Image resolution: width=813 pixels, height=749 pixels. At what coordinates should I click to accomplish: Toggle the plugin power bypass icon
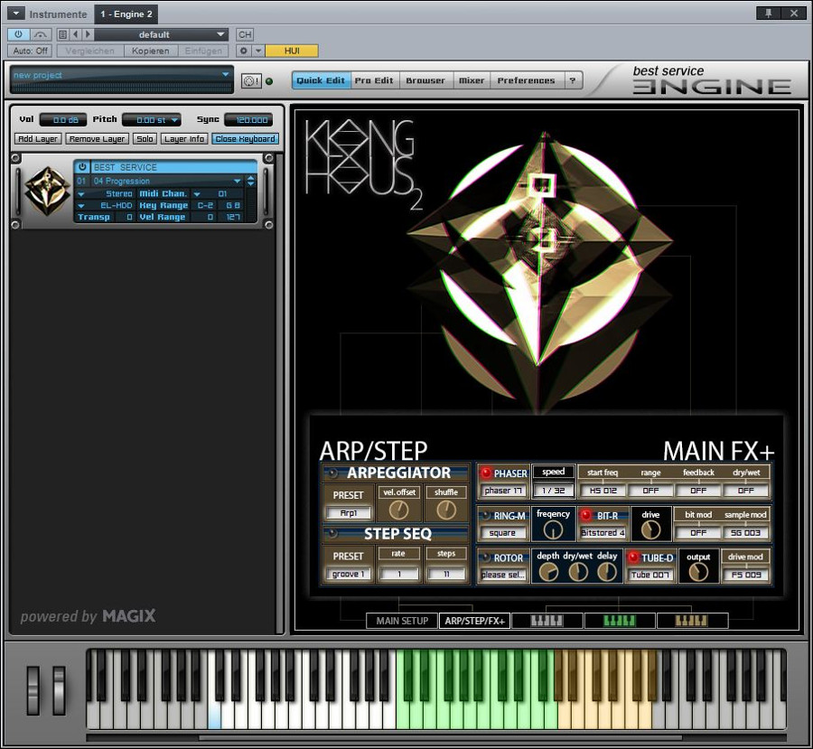point(19,34)
